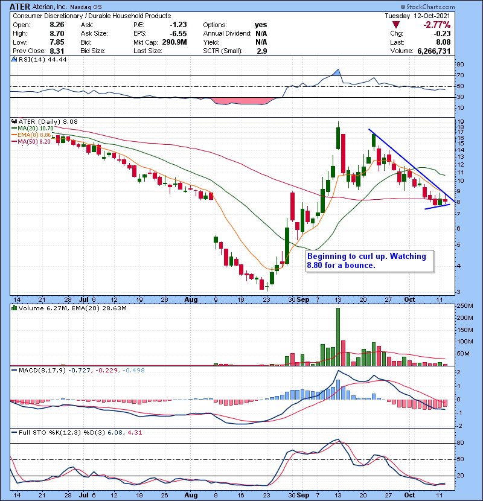Select the High value 8.70

click(57, 34)
